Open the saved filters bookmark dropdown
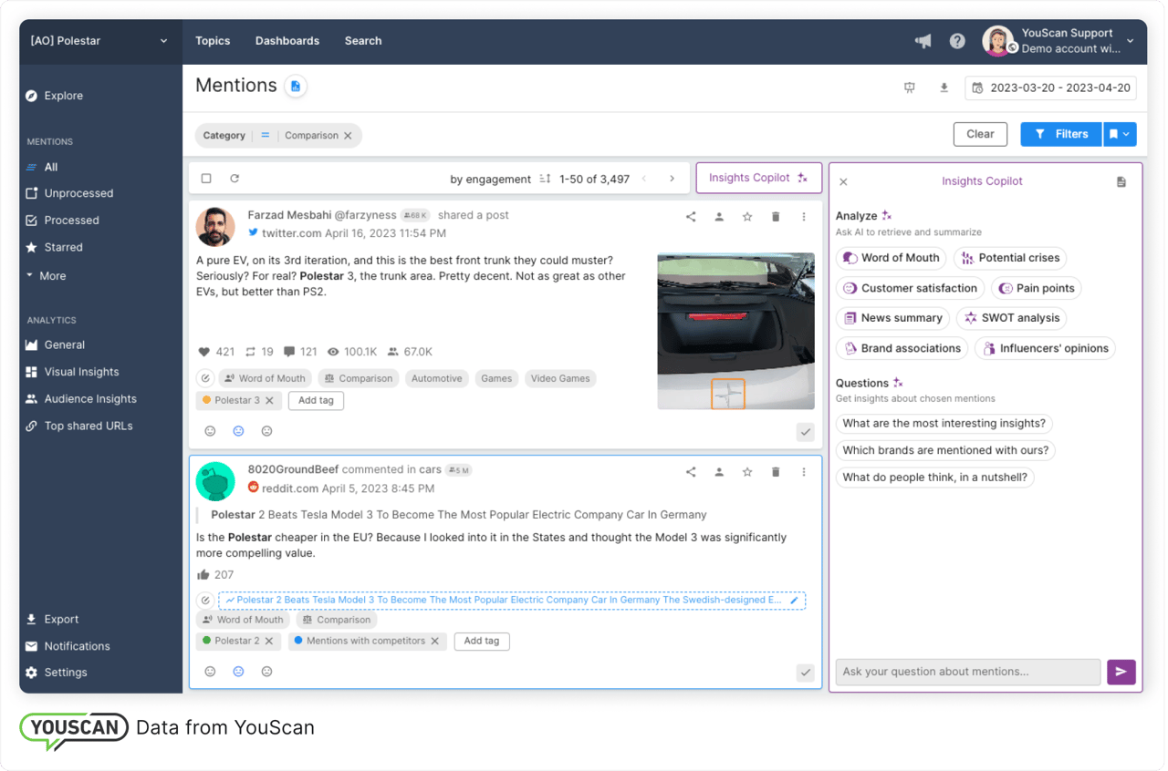This screenshot has width=1168, height=771. click(1120, 134)
